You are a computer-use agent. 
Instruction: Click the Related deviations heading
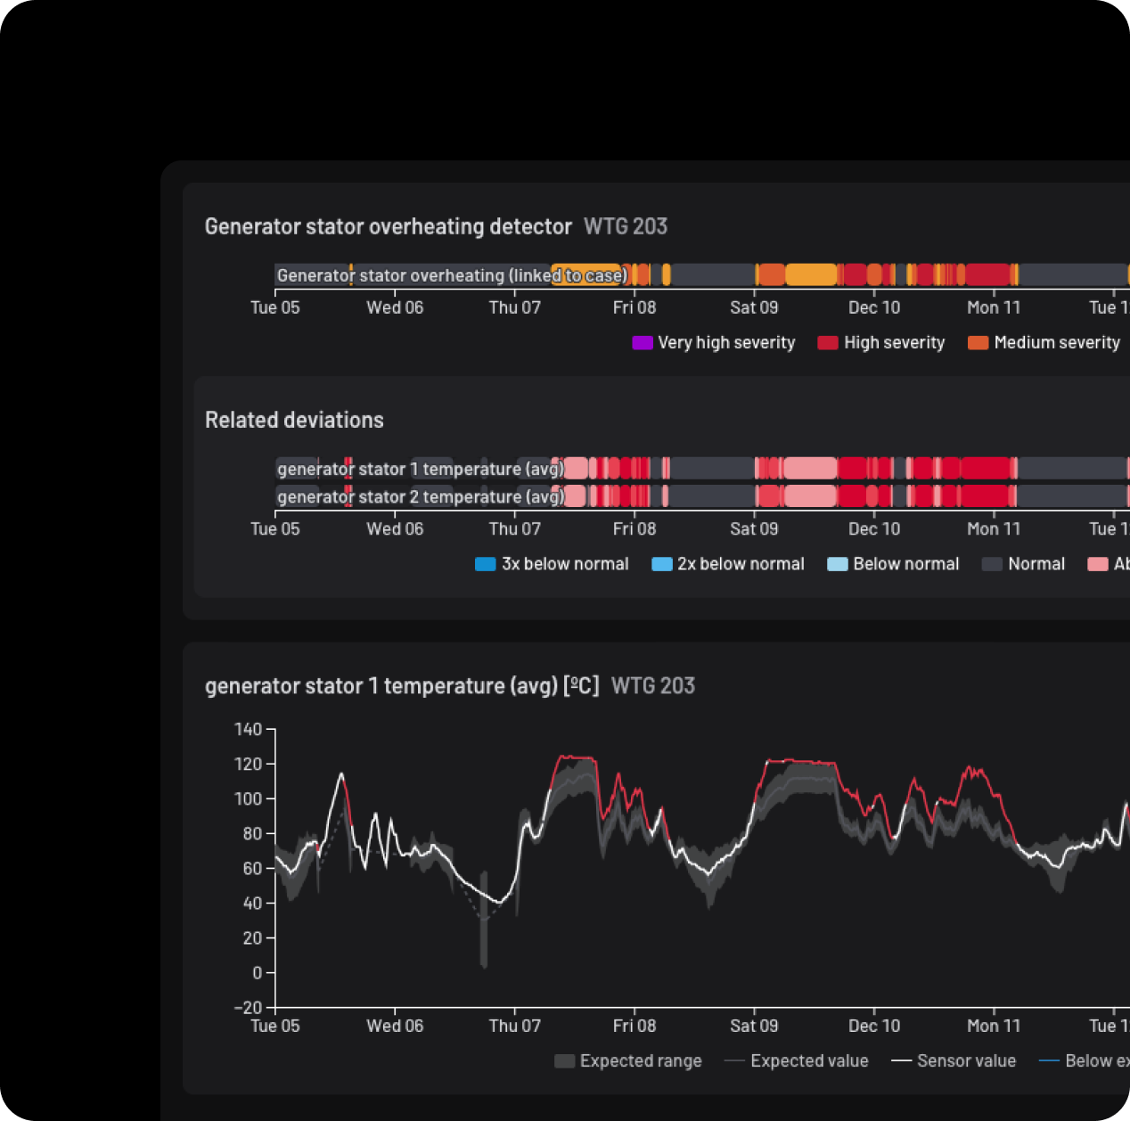click(294, 420)
